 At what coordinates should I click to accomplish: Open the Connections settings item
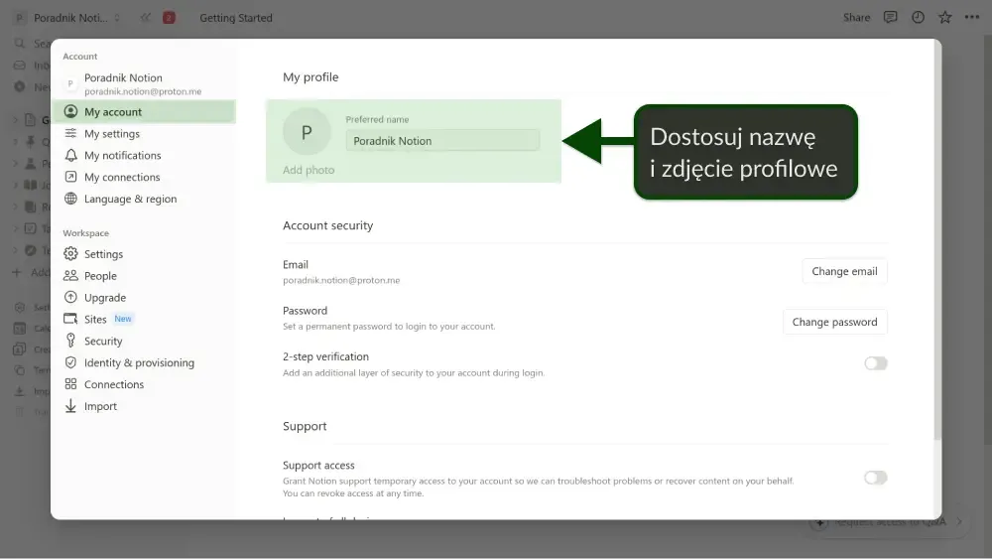click(x=144, y=383)
